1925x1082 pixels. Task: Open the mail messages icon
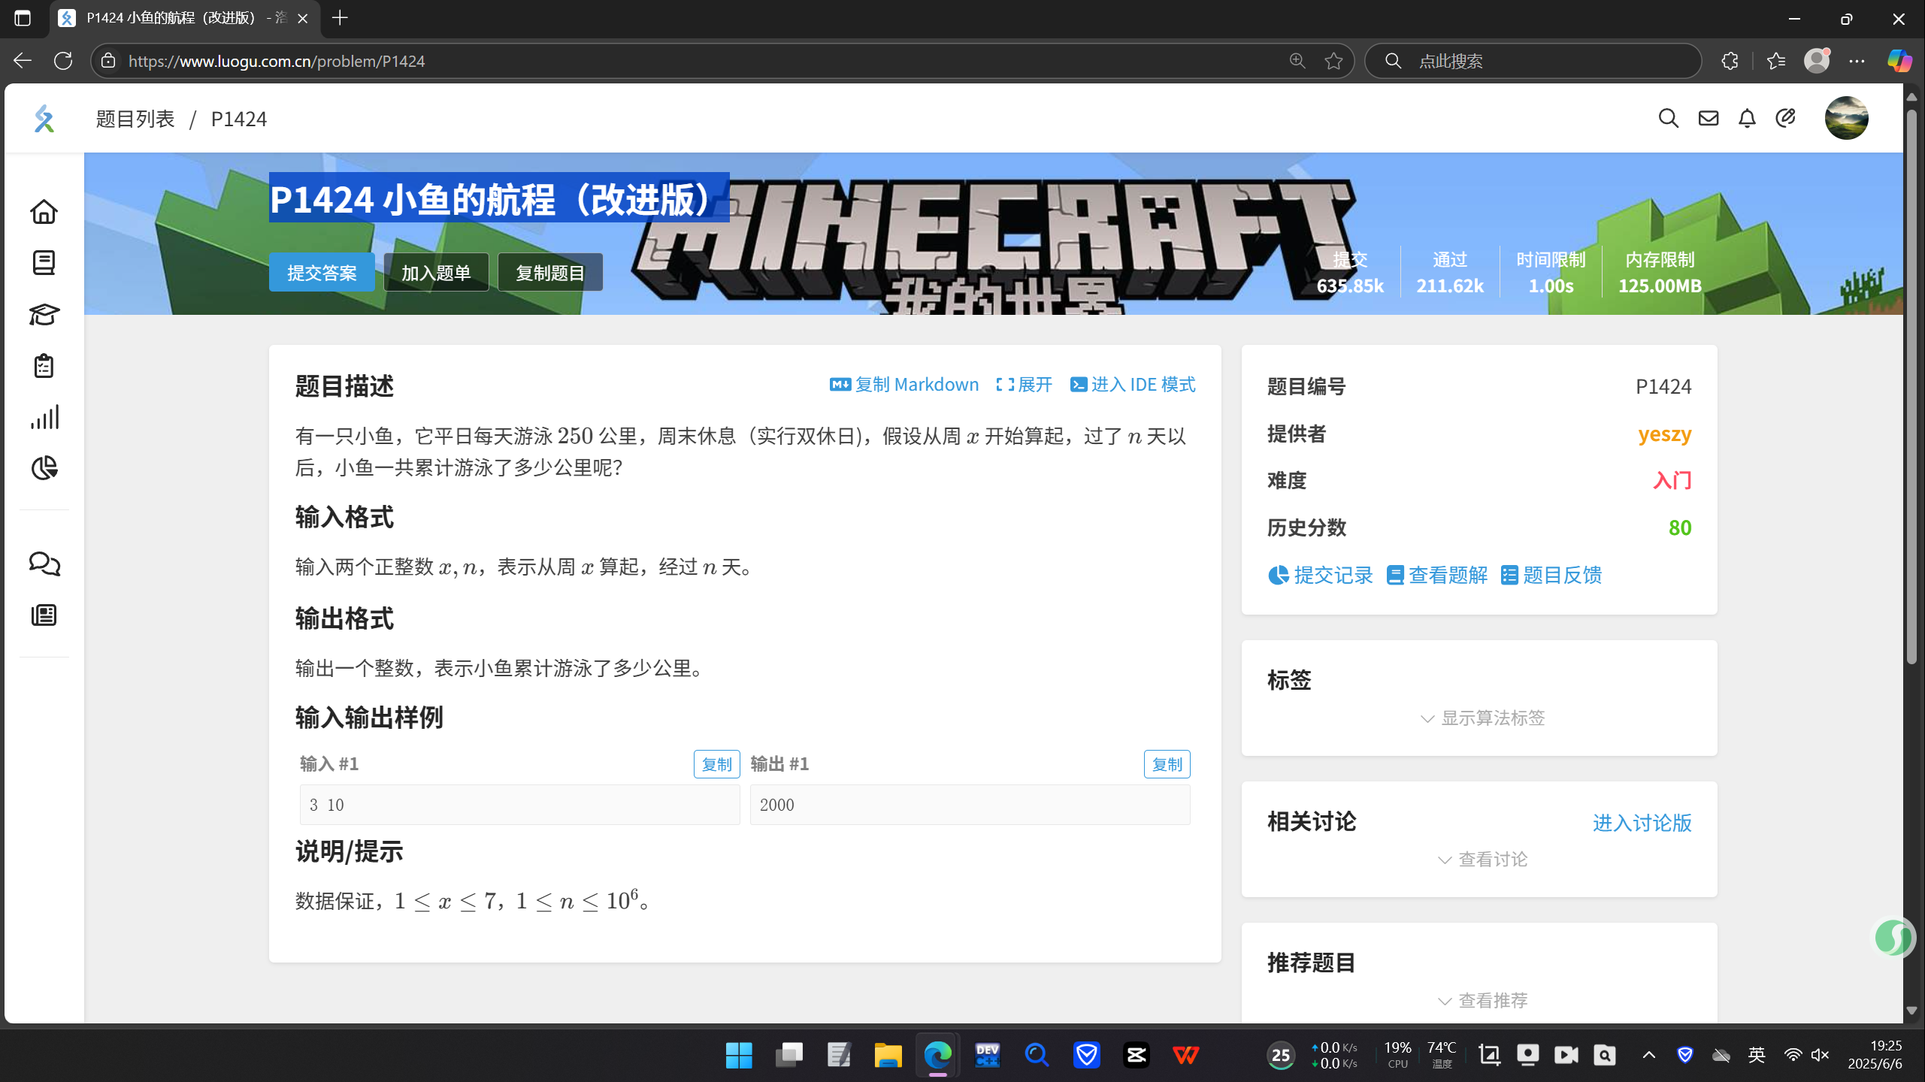pyautogui.click(x=1708, y=118)
